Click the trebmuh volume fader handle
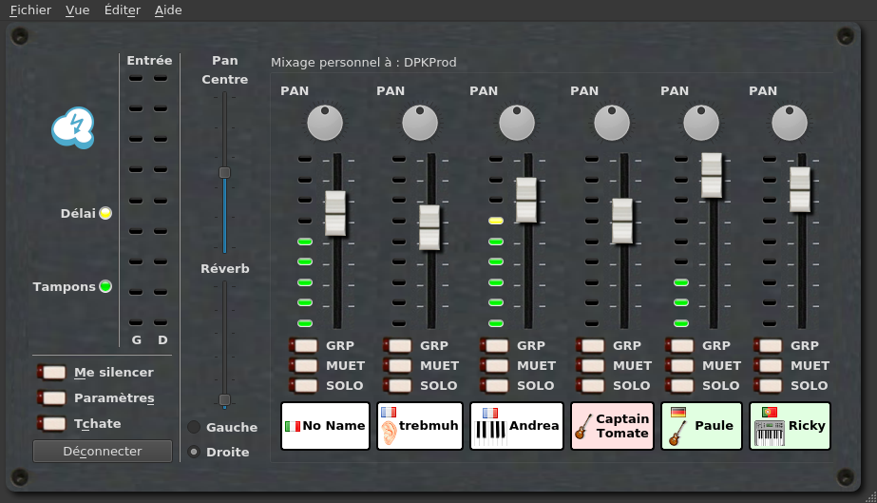877x503 pixels. point(429,227)
